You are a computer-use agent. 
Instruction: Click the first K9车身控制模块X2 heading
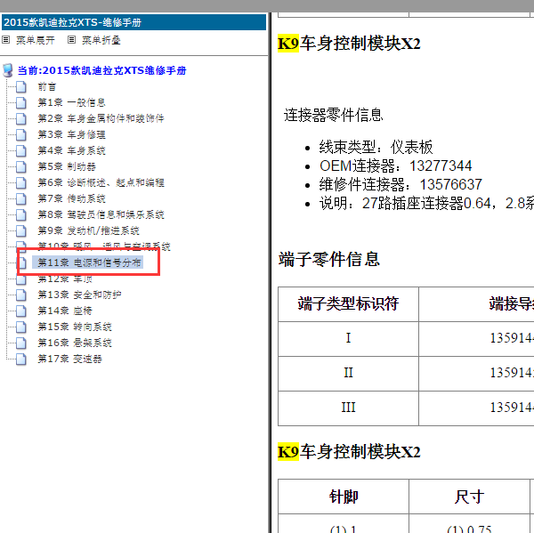(x=349, y=44)
